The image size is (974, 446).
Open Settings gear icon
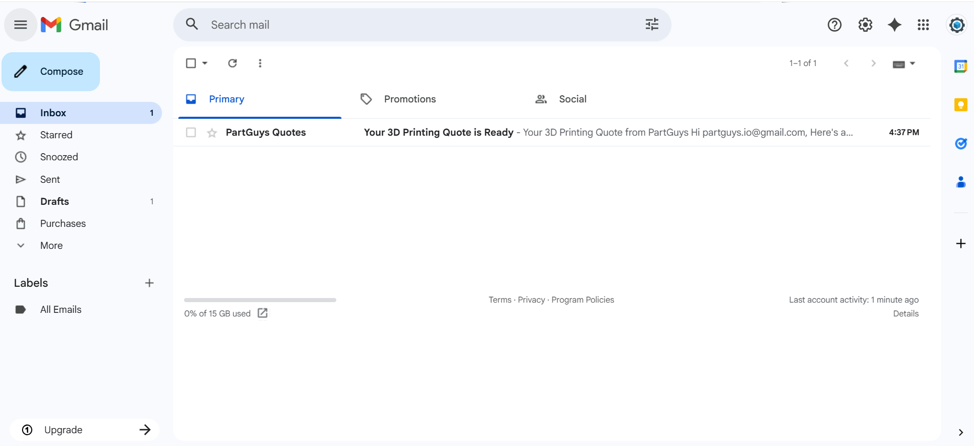coord(865,25)
